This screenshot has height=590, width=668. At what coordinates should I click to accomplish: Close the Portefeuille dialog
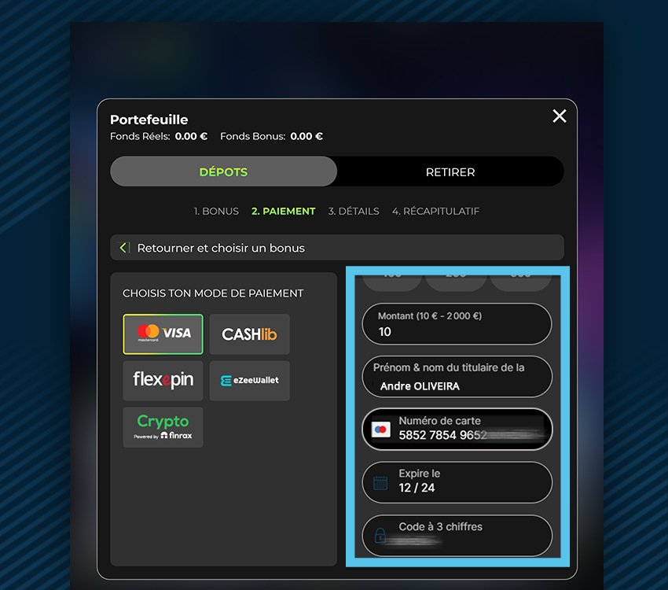[559, 116]
